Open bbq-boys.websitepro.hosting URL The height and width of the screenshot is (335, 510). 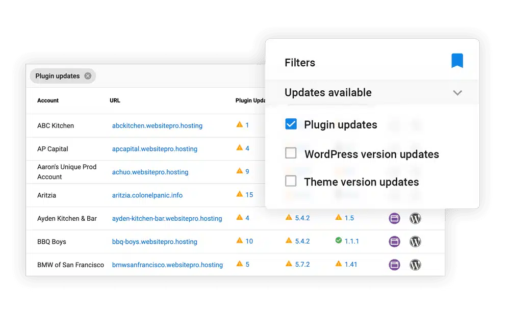coord(155,242)
